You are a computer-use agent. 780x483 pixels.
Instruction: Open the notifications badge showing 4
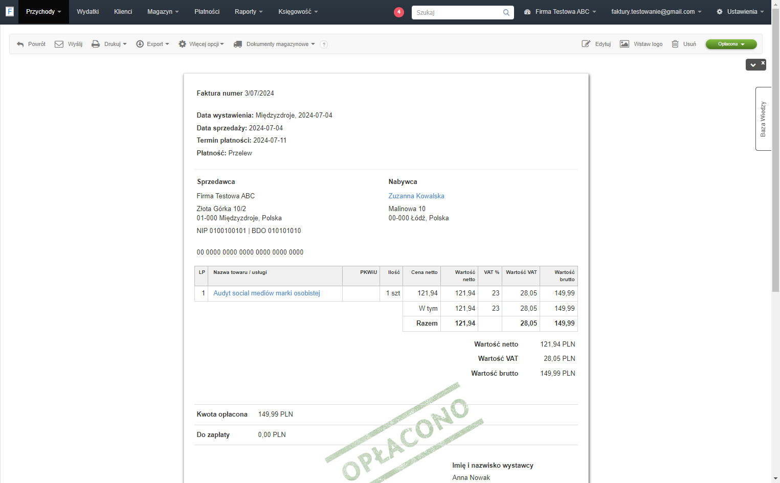click(399, 12)
